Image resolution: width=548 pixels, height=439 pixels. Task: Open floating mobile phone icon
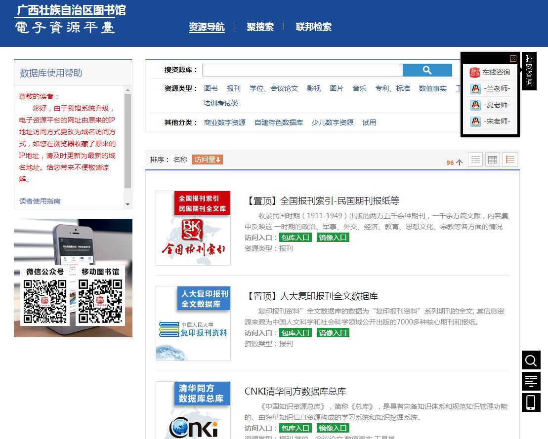coord(531,402)
